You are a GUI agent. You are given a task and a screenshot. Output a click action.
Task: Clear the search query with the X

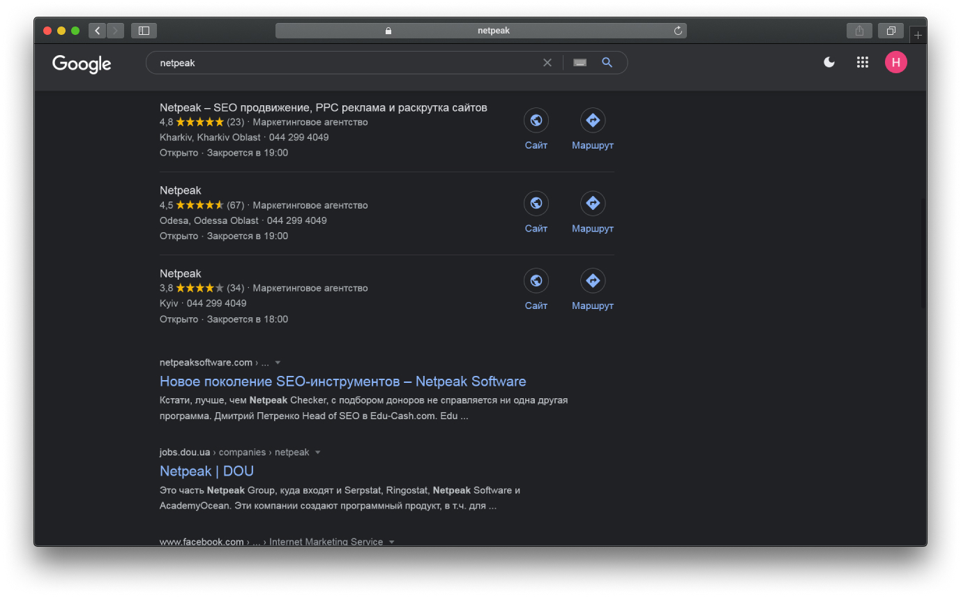pos(547,62)
